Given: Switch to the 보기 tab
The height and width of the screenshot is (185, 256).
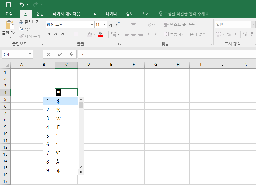Looking at the screenshot, I should tap(146, 14).
